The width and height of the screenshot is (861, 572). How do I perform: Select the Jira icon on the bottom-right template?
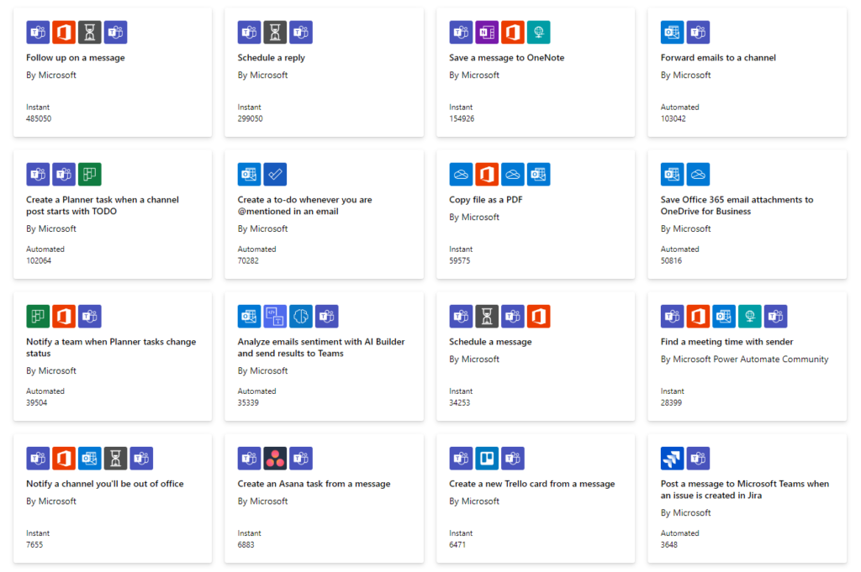click(x=673, y=459)
